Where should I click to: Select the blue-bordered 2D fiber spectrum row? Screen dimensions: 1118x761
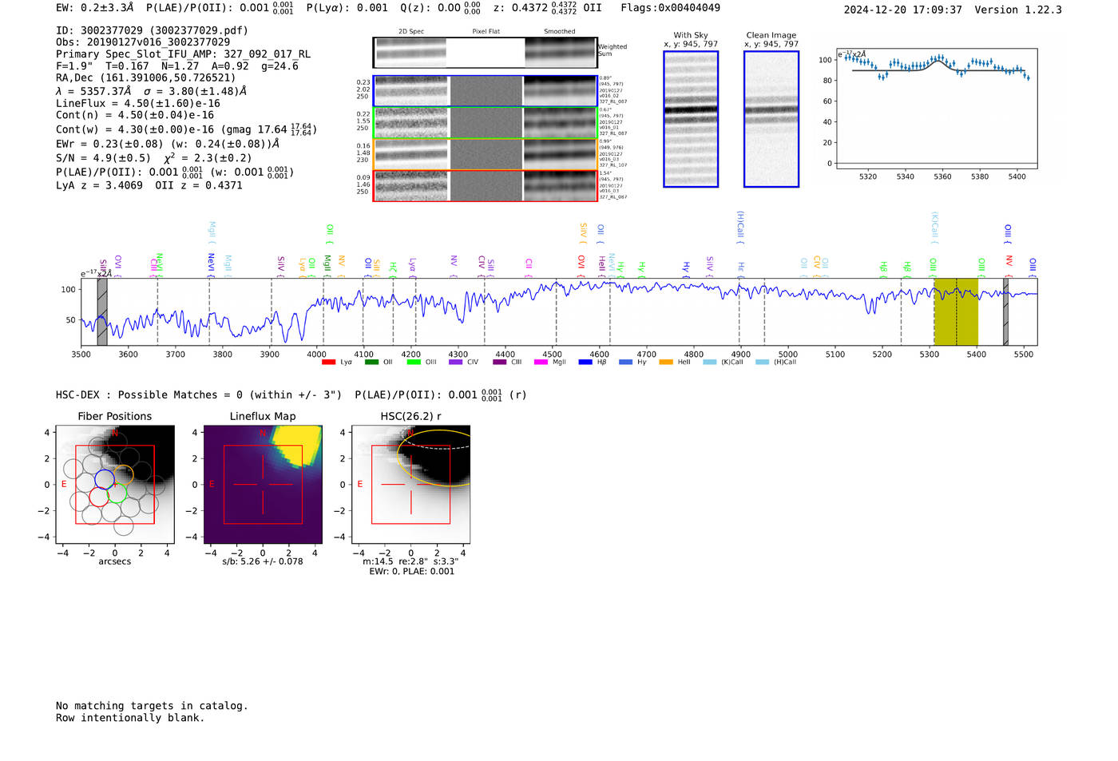tap(485, 91)
